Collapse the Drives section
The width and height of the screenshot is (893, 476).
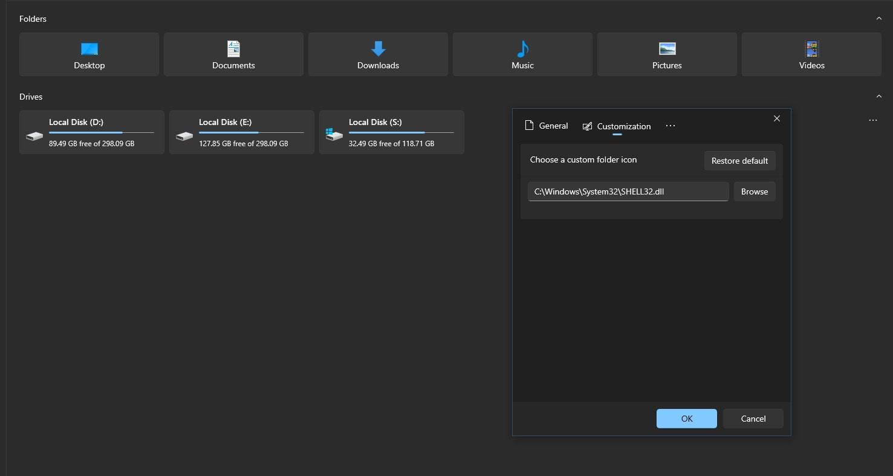tap(879, 97)
